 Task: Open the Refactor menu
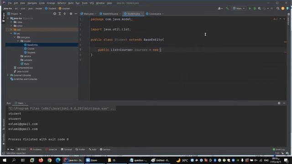pyautogui.click(x=62, y=3)
